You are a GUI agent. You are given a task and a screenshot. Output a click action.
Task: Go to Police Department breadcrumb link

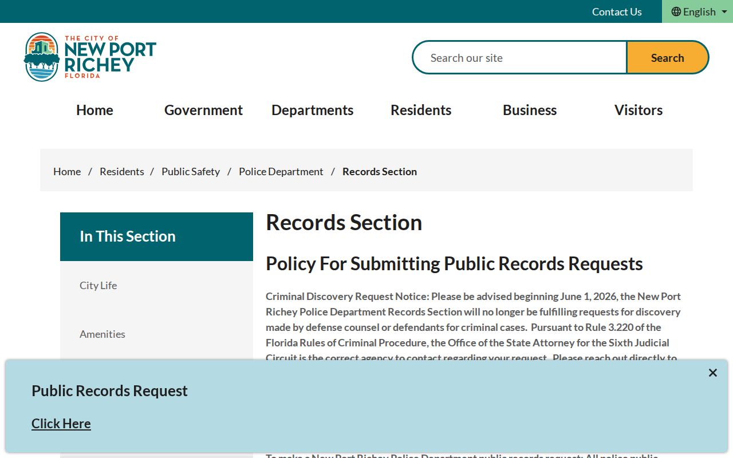tap(281, 171)
